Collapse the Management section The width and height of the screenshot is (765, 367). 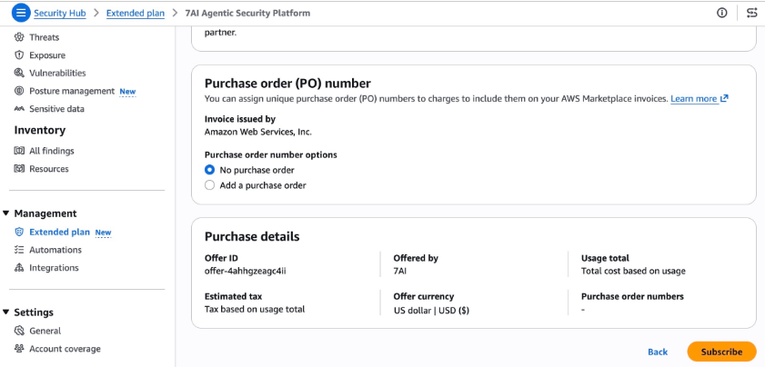pos(6,213)
